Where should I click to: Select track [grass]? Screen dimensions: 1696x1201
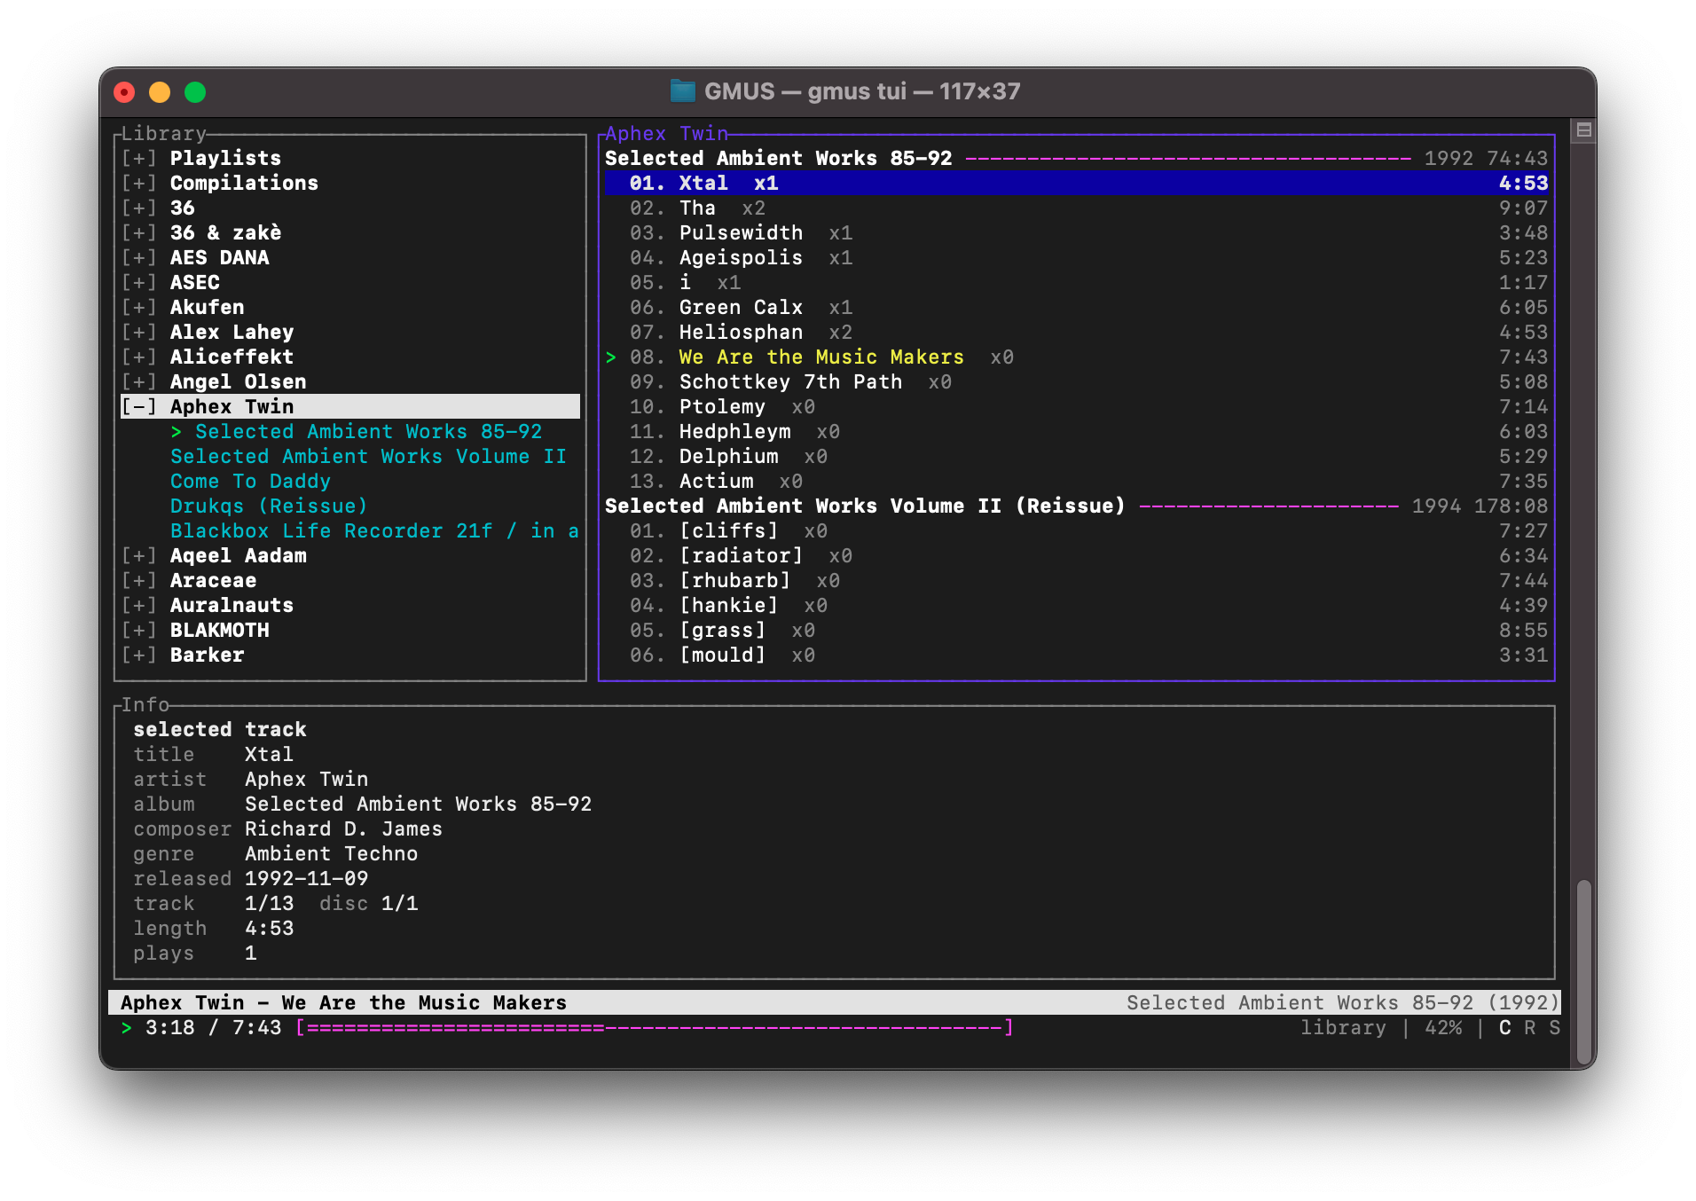(x=1076, y=631)
